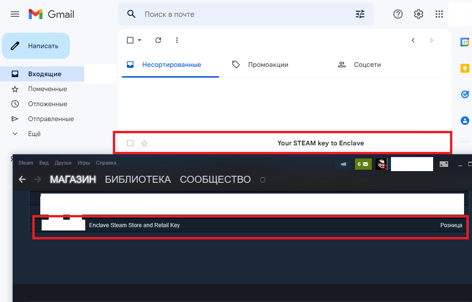The image size is (472, 302).
Task: Click into the Поиск в почте field
Action: click(245, 14)
